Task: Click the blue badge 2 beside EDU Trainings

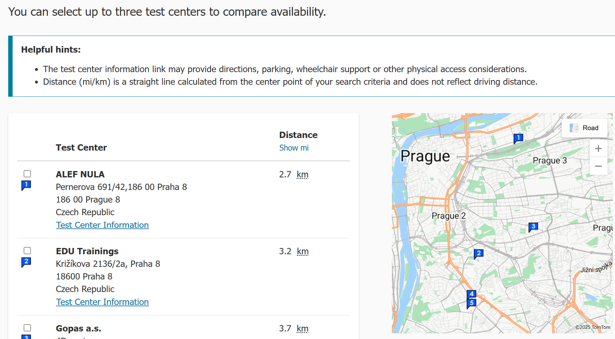Action: point(27,262)
